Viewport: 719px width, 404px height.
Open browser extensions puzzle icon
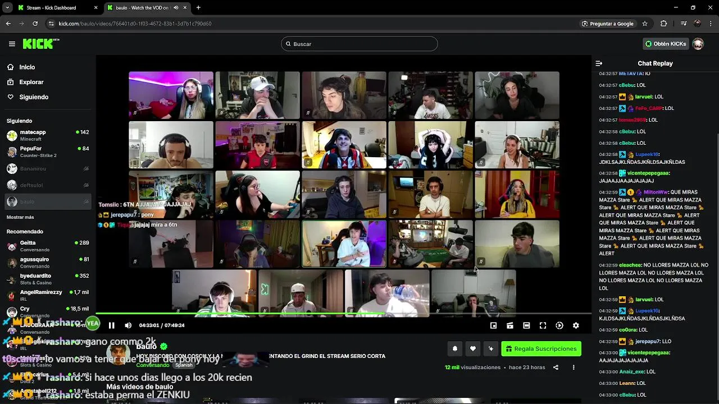click(664, 24)
